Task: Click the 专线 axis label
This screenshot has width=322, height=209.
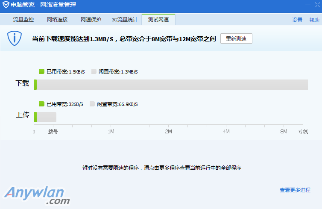Action: [x=303, y=132]
